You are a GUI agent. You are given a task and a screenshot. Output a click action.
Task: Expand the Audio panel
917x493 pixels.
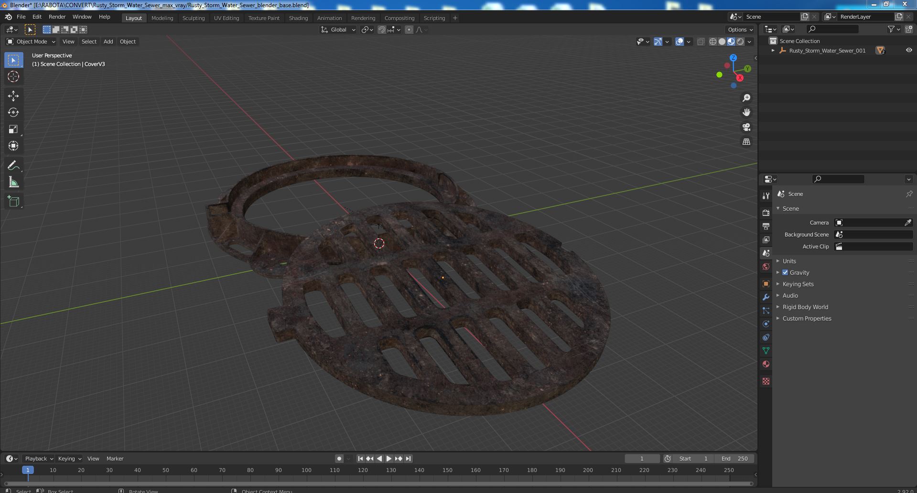tap(790, 295)
